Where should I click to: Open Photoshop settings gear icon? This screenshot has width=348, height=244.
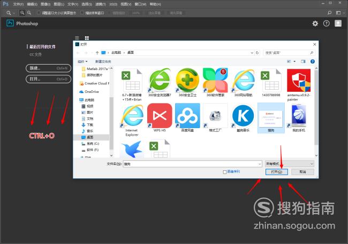[x=315, y=23]
